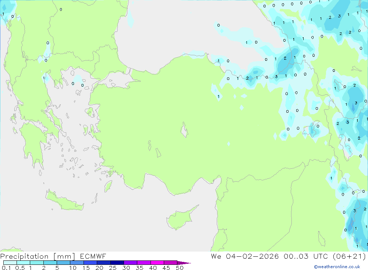Click the 45–50 mm legend color swatch
The image size is (368, 270).
171,263
